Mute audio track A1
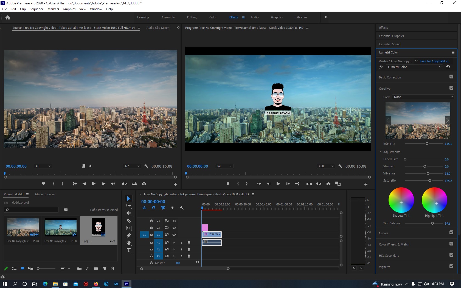The height and width of the screenshot is (288, 461). tap(174, 242)
